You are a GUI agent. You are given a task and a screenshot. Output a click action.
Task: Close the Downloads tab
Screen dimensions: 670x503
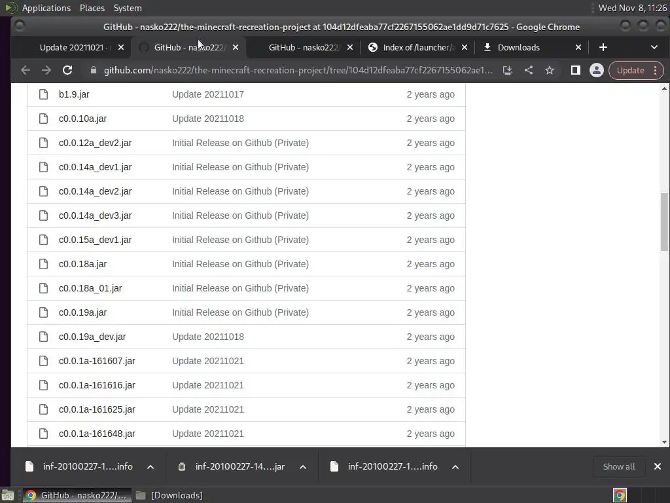tap(578, 47)
